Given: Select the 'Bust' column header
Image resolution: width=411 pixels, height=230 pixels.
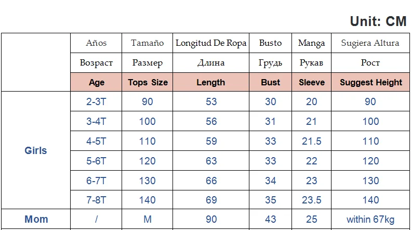Looking at the screenshot, I should pos(270,82).
